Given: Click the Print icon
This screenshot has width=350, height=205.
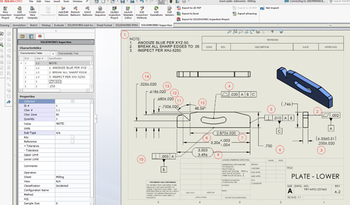Looking at the screenshot, I should click(x=132, y=1).
